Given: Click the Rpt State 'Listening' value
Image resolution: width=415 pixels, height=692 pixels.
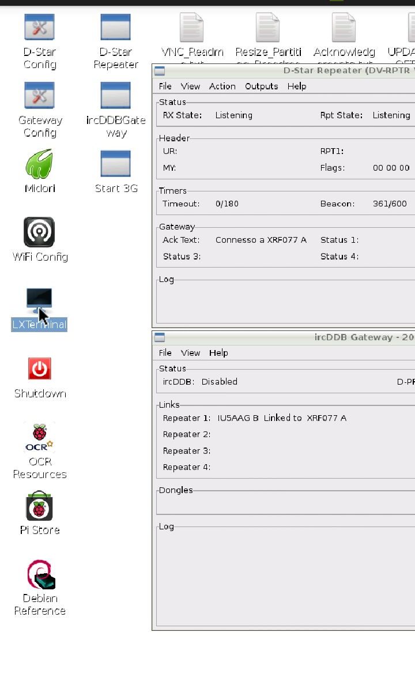Looking at the screenshot, I should coord(391,115).
